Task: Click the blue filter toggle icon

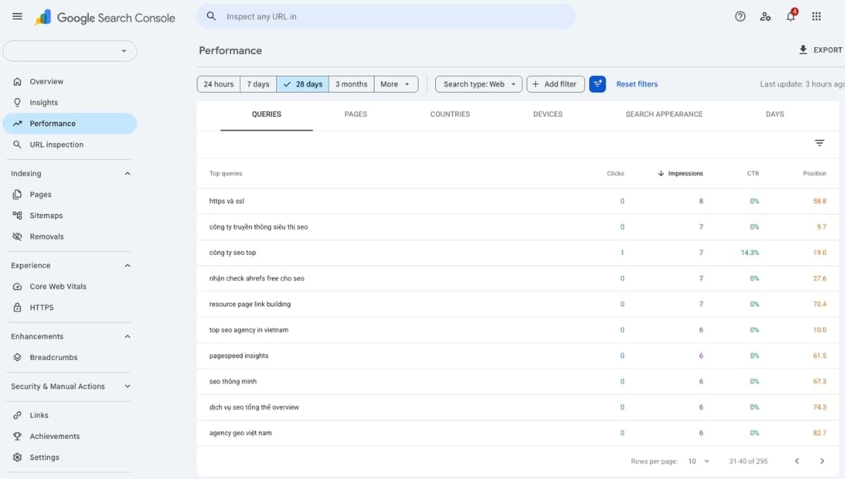Action: click(x=597, y=84)
